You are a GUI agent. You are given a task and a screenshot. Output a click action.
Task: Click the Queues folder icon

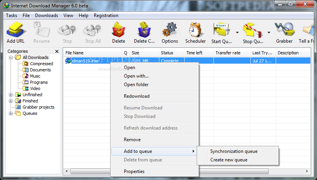pyautogui.click(x=18, y=113)
